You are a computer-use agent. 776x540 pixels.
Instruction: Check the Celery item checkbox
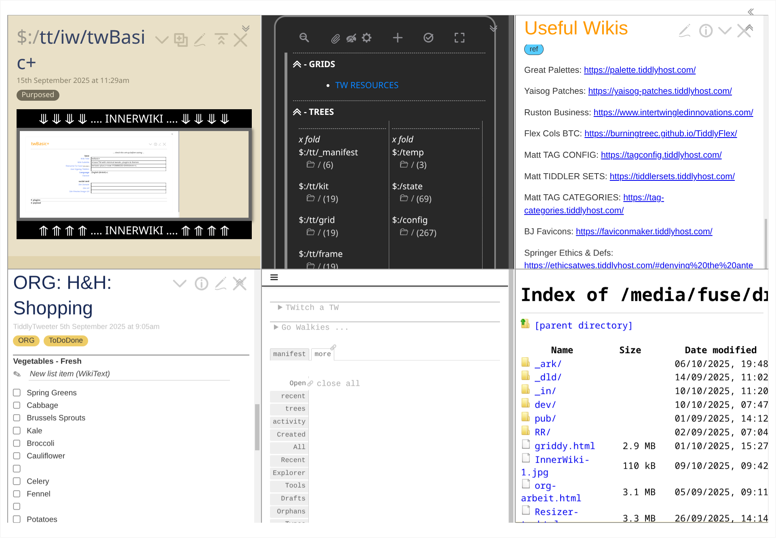coord(17,481)
